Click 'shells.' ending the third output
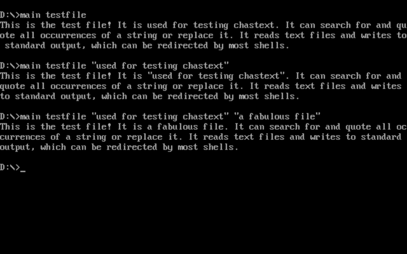The image size is (407, 254). [x=221, y=147]
